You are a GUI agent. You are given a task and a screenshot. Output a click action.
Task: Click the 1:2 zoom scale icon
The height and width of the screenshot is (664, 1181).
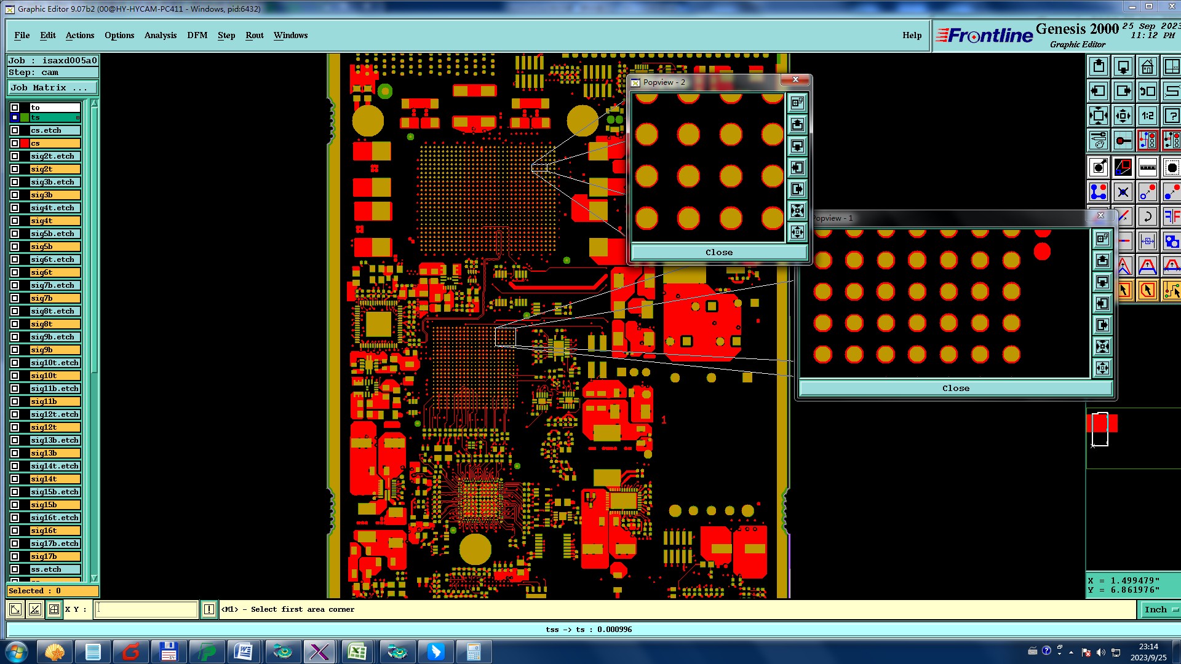click(x=1147, y=116)
